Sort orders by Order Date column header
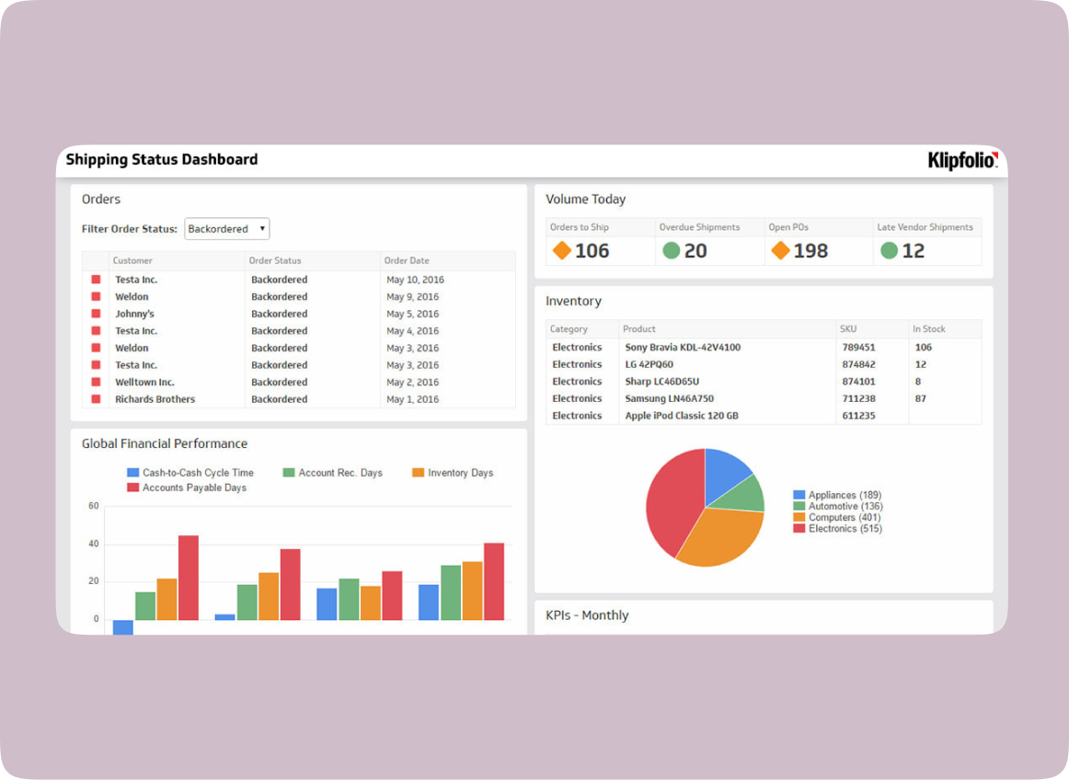 407,260
